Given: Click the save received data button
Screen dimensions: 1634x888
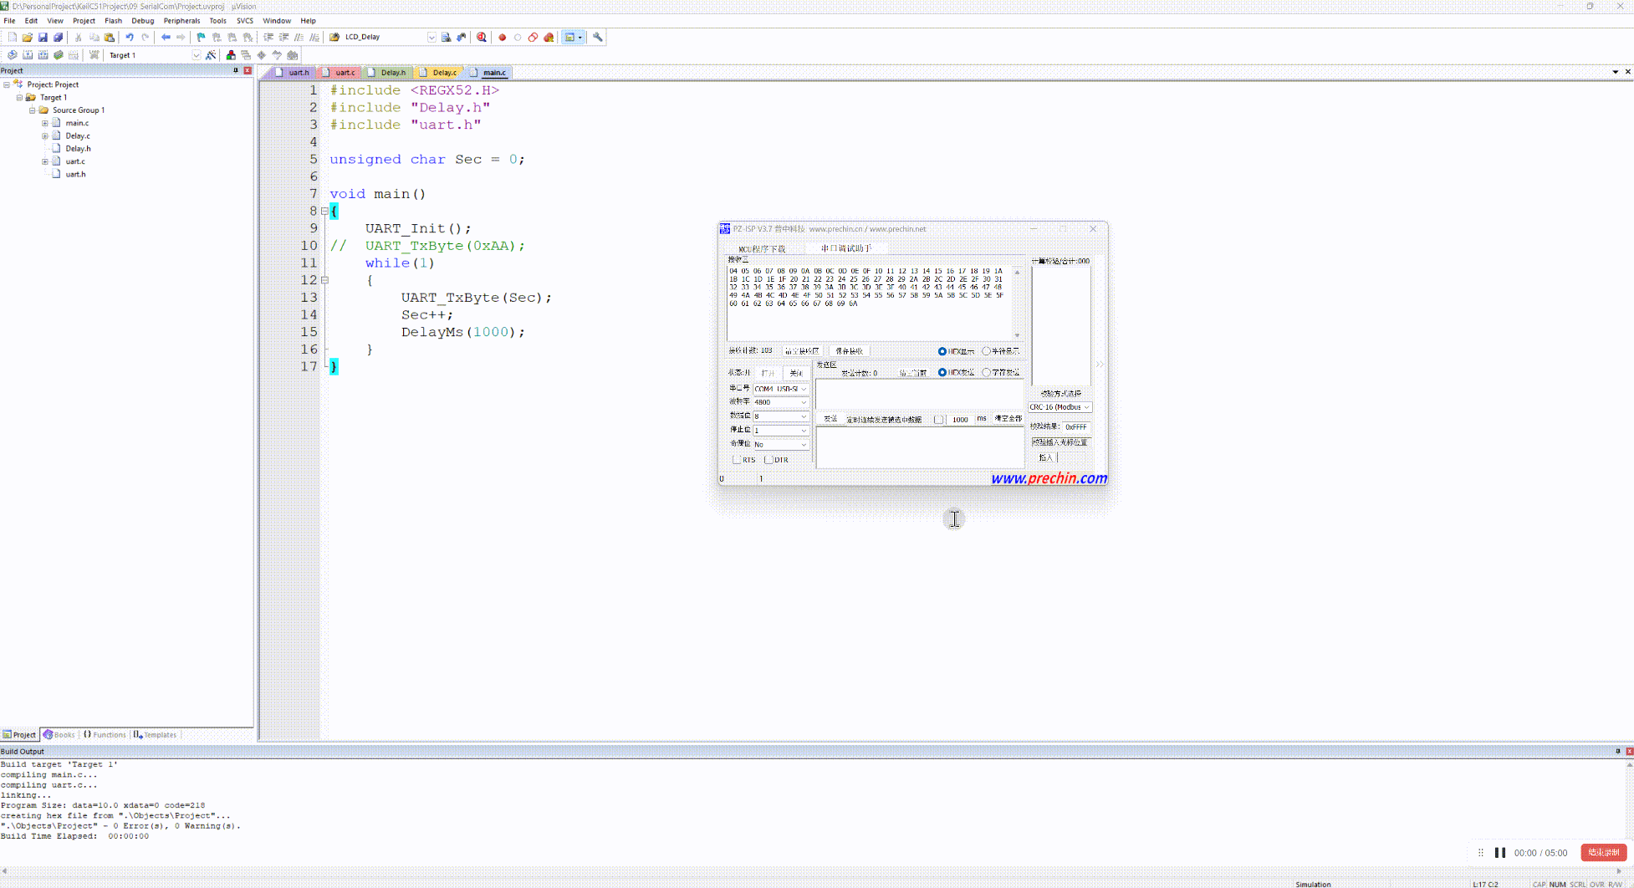Looking at the screenshot, I should tap(849, 351).
